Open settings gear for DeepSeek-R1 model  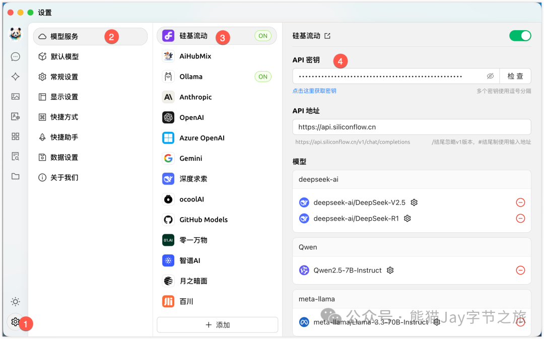[407, 218]
